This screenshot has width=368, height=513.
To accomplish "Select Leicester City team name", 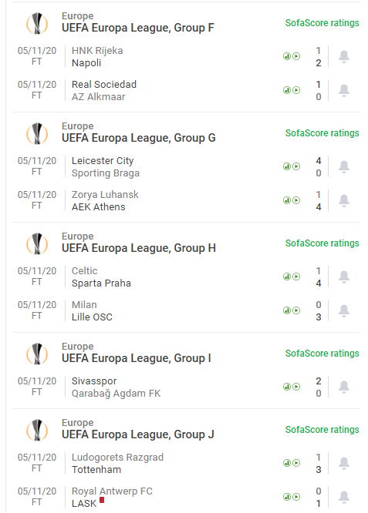I will click(103, 161).
